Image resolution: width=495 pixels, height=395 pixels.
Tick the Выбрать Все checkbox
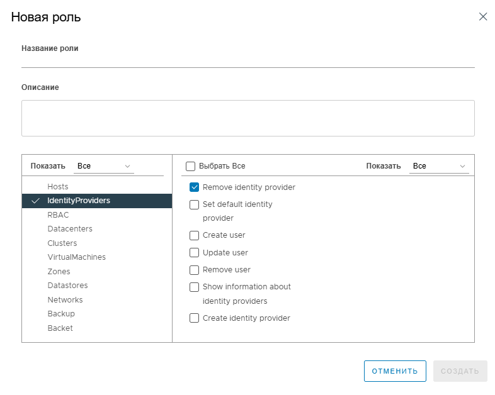tap(190, 166)
